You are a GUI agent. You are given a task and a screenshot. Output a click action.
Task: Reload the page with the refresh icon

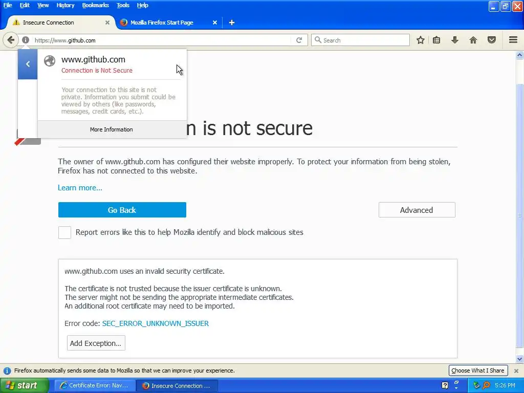299,40
